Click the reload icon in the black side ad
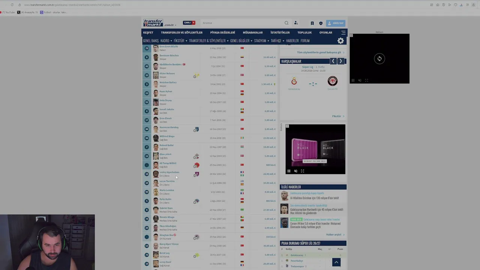The width and height of the screenshot is (480, 270). coord(379,58)
